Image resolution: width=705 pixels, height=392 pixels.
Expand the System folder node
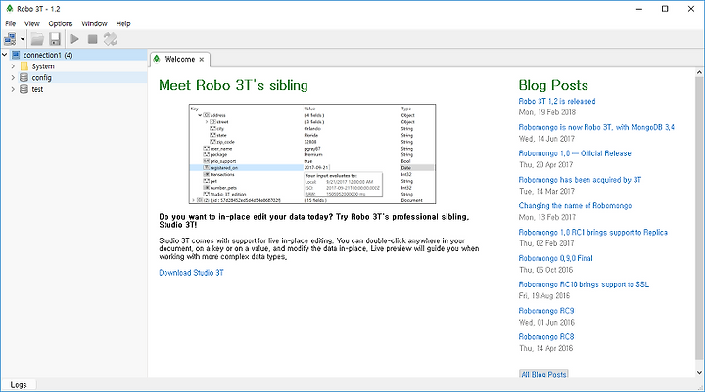[x=13, y=66]
